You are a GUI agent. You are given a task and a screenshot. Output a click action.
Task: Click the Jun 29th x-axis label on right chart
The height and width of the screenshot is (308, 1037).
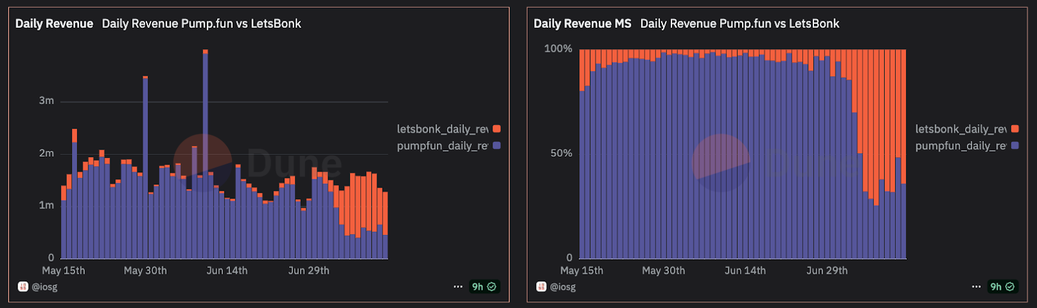[827, 270]
